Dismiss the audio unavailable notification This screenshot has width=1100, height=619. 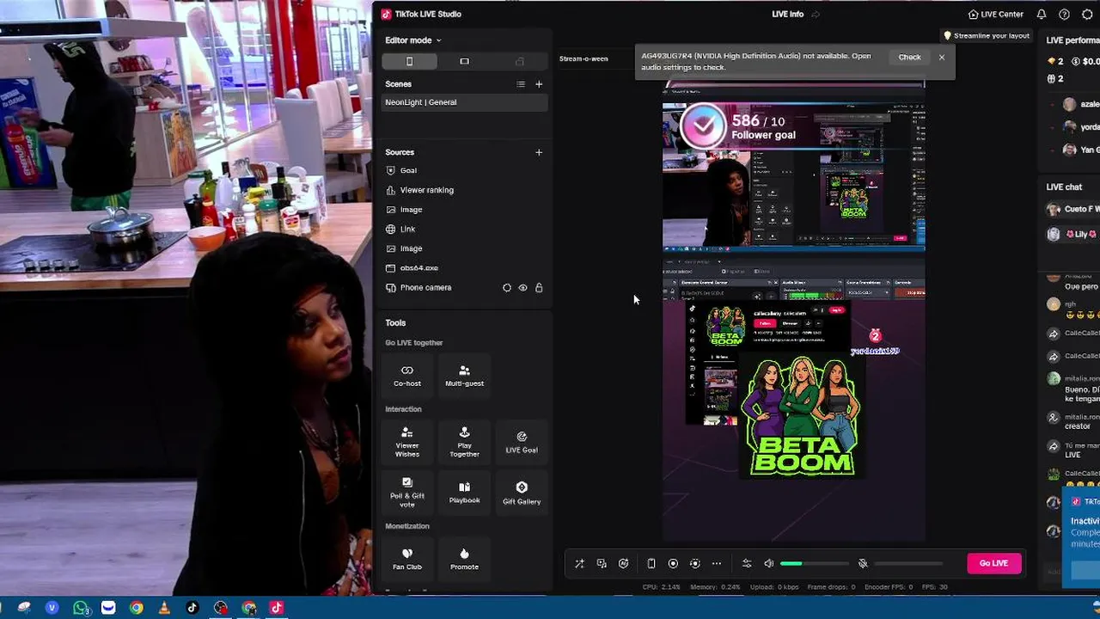[x=942, y=58]
